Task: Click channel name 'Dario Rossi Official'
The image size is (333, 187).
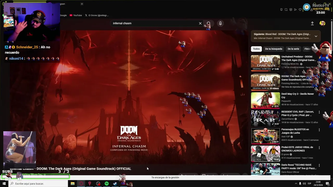Action: pos(290,172)
